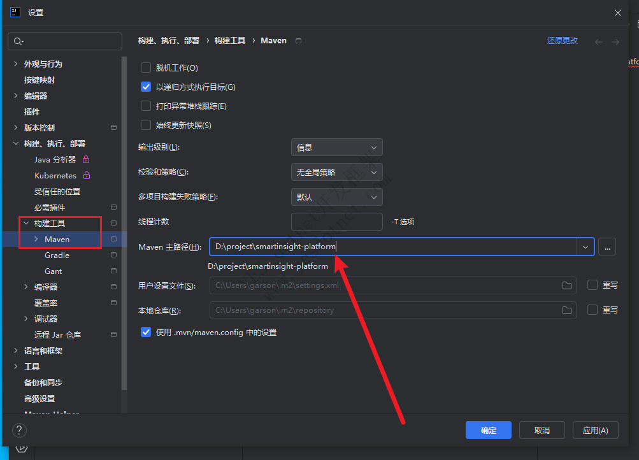Click the browse '...' button for Maven 主路径
Image resolution: width=639 pixels, height=460 pixels.
(607, 247)
